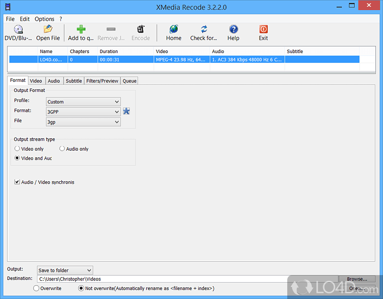Open the Options menu
Image resolution: width=383 pixels, height=299 pixels.
44,19
